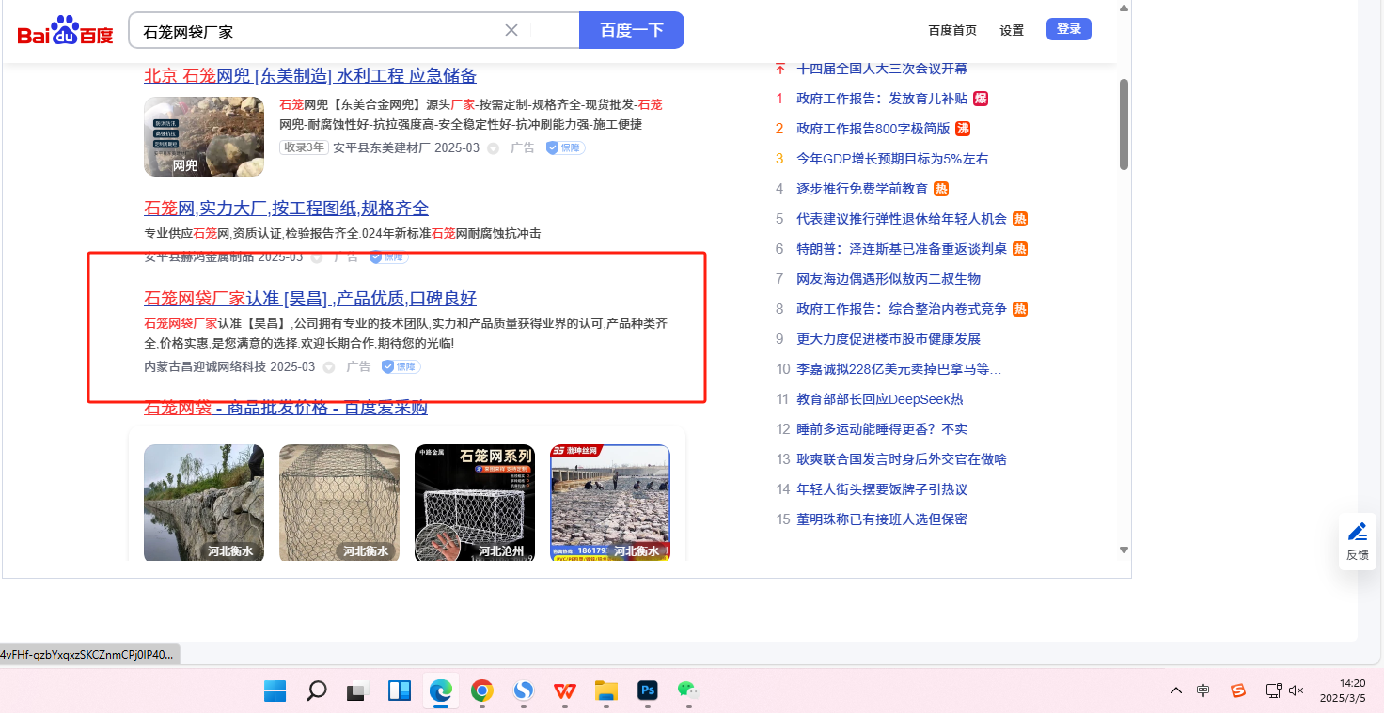Toggle the 中 input method language mode
The width and height of the screenshot is (1384, 713).
[x=1203, y=690]
